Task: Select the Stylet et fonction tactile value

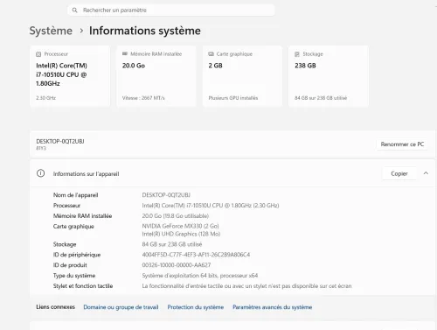Action: coord(246,286)
